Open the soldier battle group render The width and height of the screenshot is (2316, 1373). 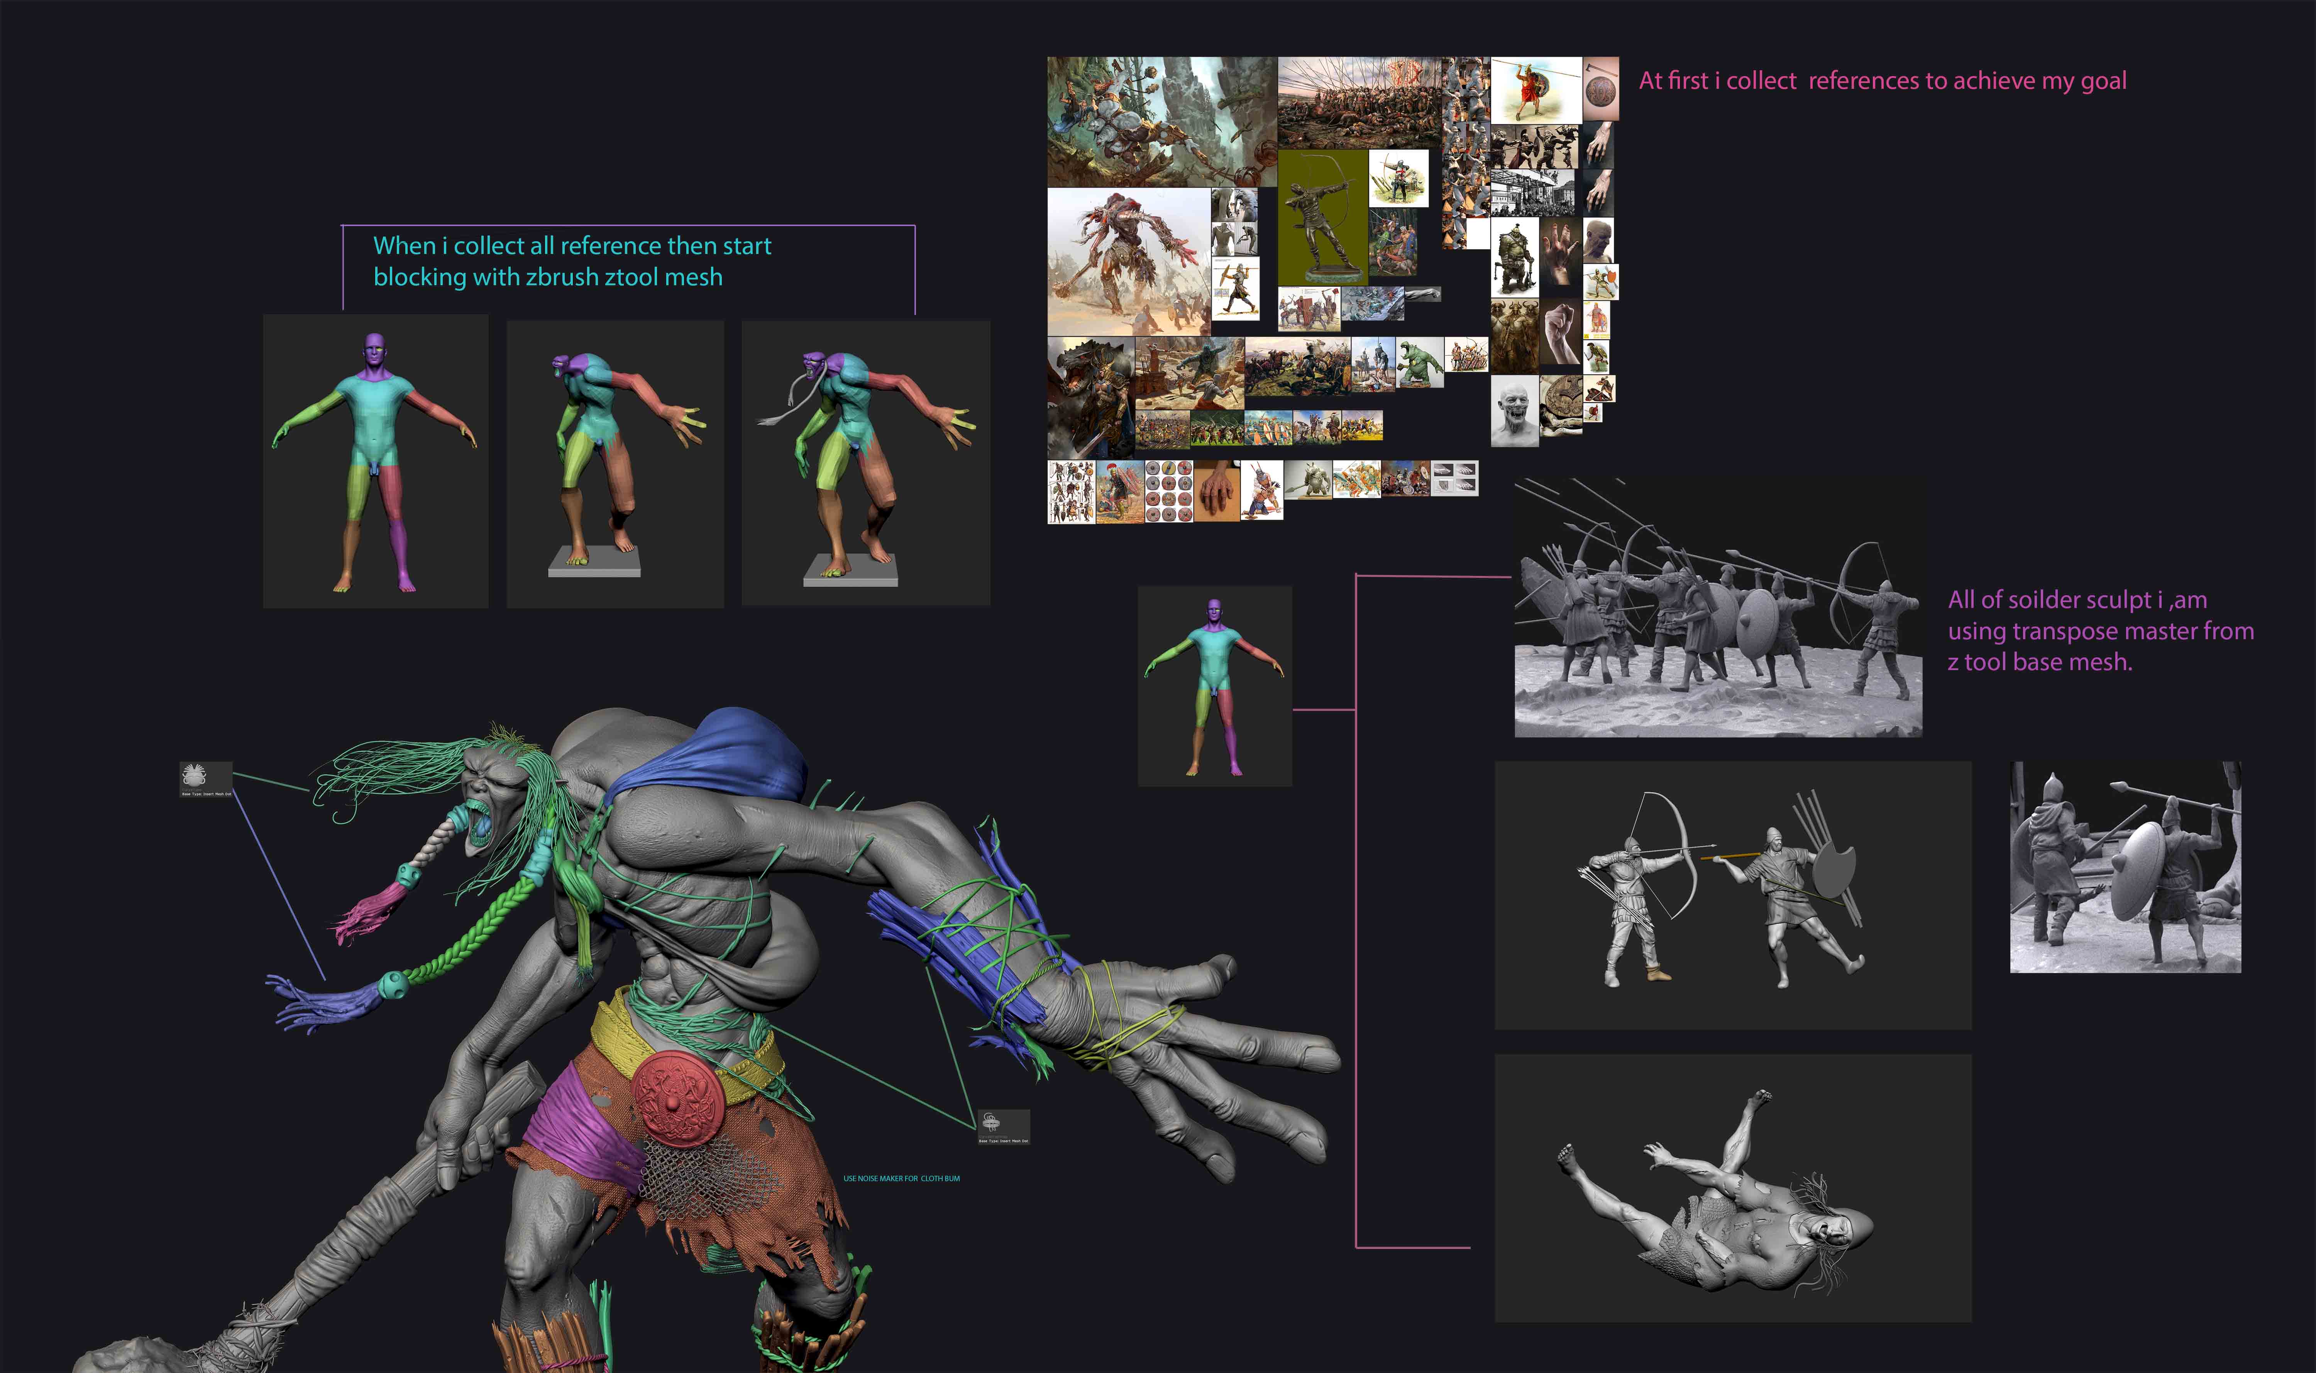1718,607
